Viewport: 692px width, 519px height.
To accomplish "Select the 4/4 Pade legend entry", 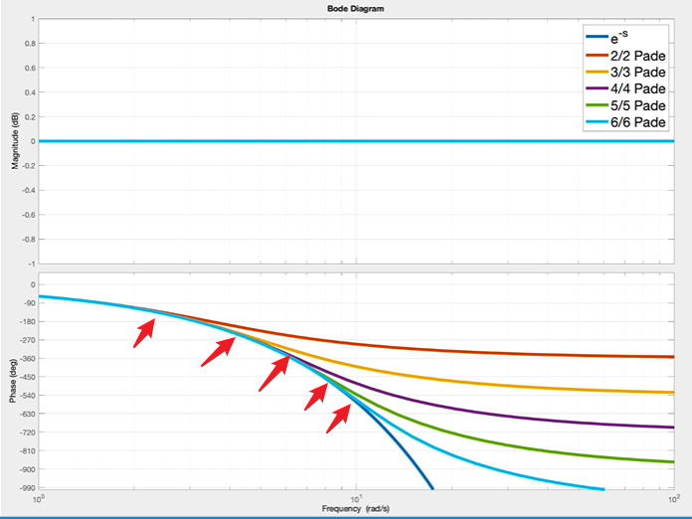I will coord(626,88).
